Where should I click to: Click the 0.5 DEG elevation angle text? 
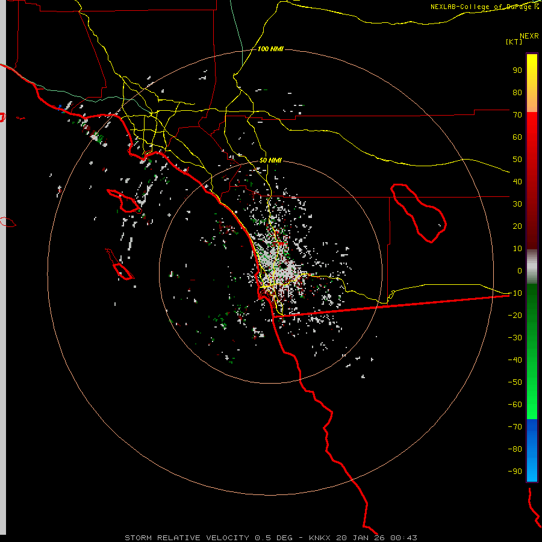274,538
